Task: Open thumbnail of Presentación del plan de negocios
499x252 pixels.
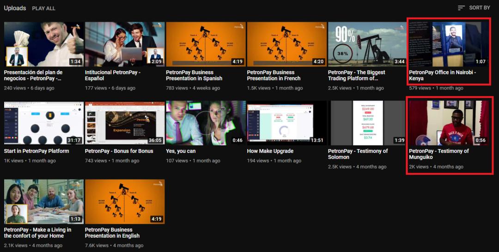Action: click(44, 44)
